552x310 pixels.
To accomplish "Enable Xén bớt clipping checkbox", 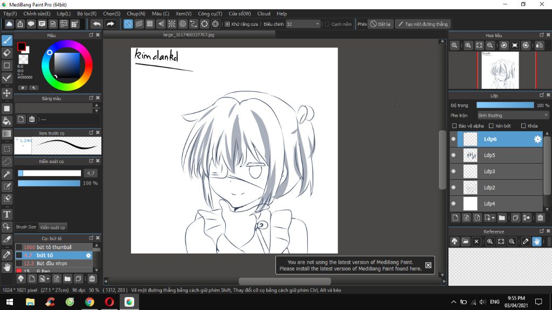I will coord(491,126).
